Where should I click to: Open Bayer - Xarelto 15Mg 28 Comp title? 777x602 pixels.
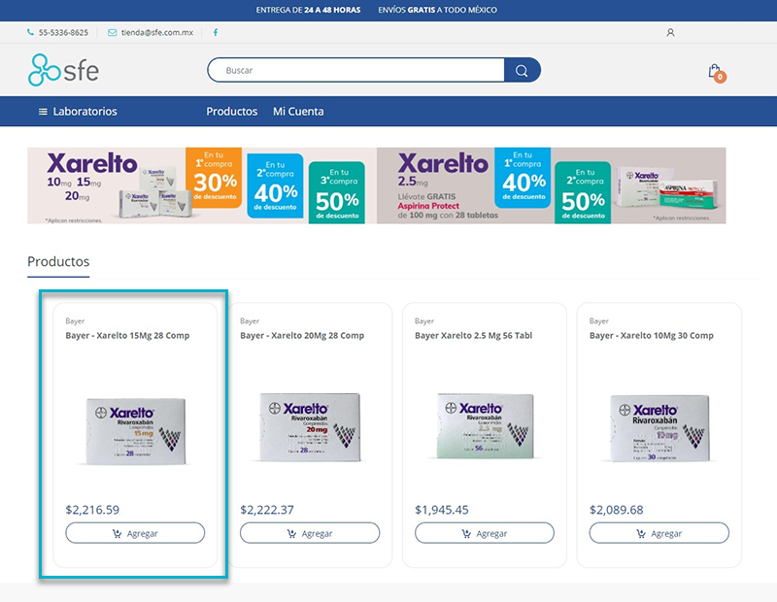coord(127,335)
